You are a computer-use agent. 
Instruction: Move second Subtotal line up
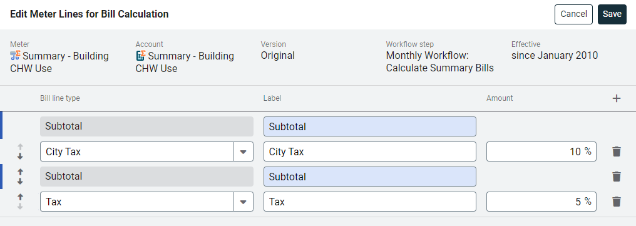20,172
